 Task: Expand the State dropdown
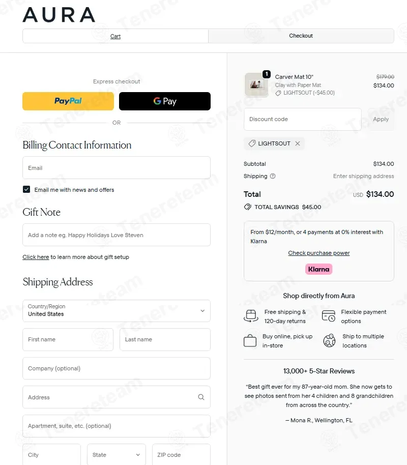point(117,455)
